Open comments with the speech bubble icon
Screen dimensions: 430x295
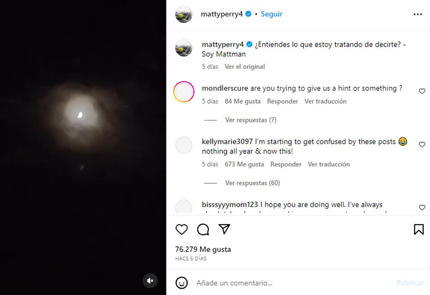point(203,229)
